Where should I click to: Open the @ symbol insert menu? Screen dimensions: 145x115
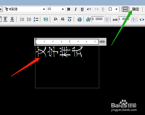(x=79, y=19)
